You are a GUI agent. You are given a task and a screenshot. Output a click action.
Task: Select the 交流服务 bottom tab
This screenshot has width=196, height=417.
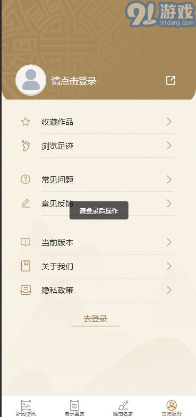pyautogui.click(x=172, y=408)
